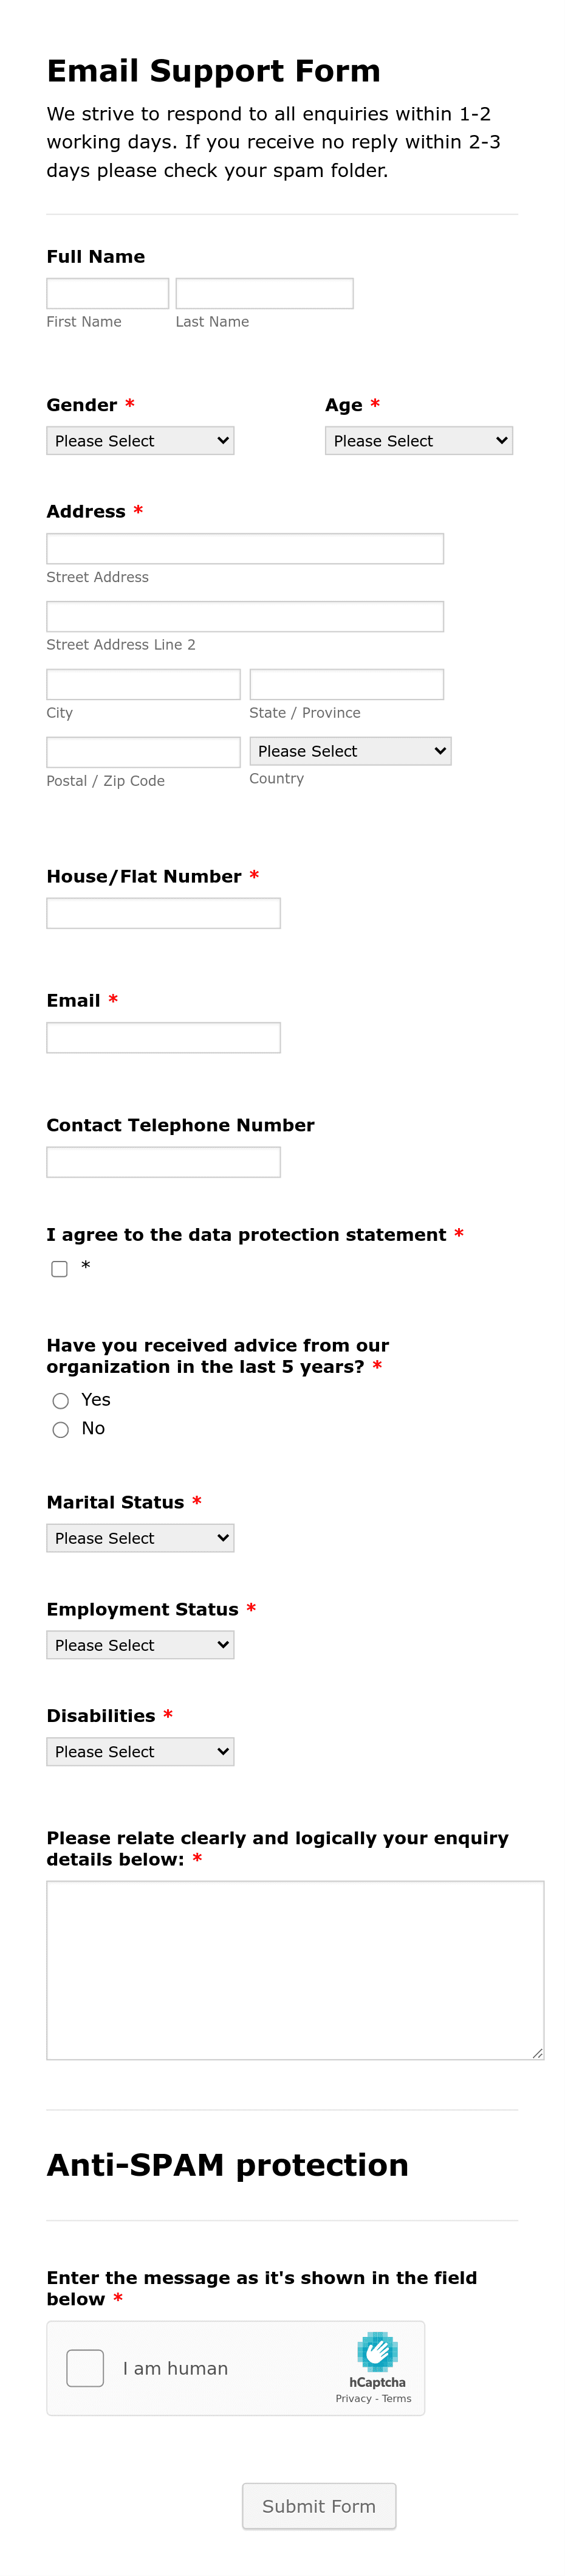Screen dimensions: 565x2576
Task: Open the Disabilities dropdown
Action: 140,1751
